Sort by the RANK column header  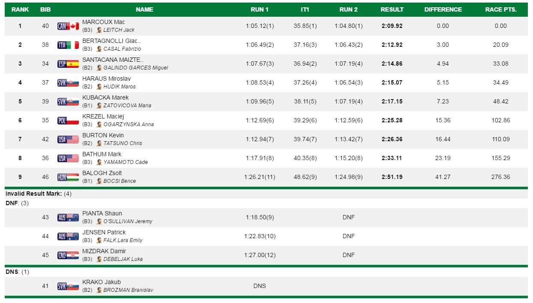(20, 9)
